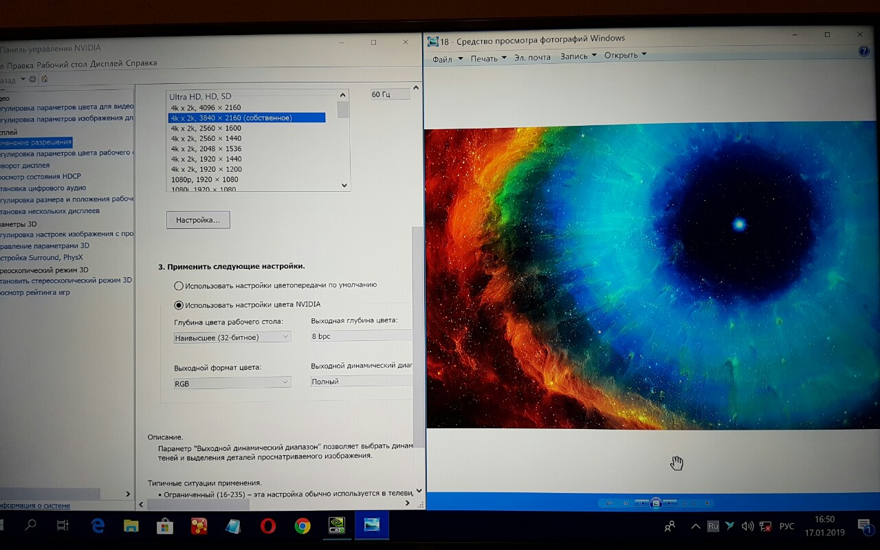Rotate the photo counterclockwise
Screen dimensions: 880x550
683,503
